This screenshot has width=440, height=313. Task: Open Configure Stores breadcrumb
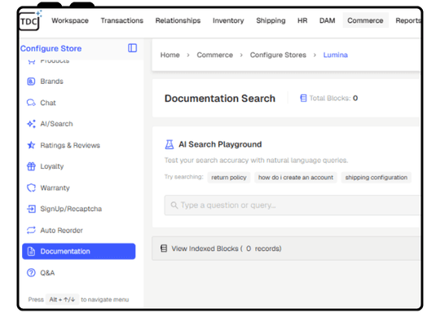tap(278, 55)
